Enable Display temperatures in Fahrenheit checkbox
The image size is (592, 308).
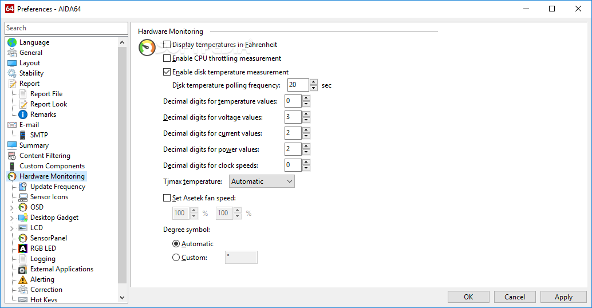click(167, 45)
